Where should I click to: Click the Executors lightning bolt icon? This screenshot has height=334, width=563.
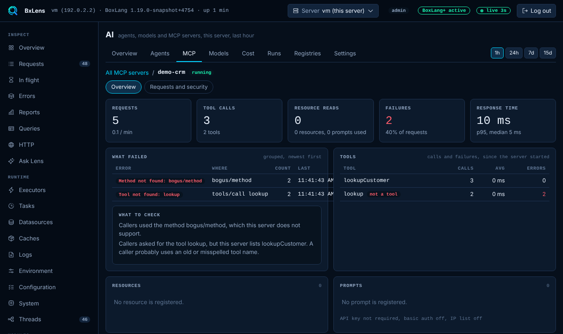pos(11,190)
